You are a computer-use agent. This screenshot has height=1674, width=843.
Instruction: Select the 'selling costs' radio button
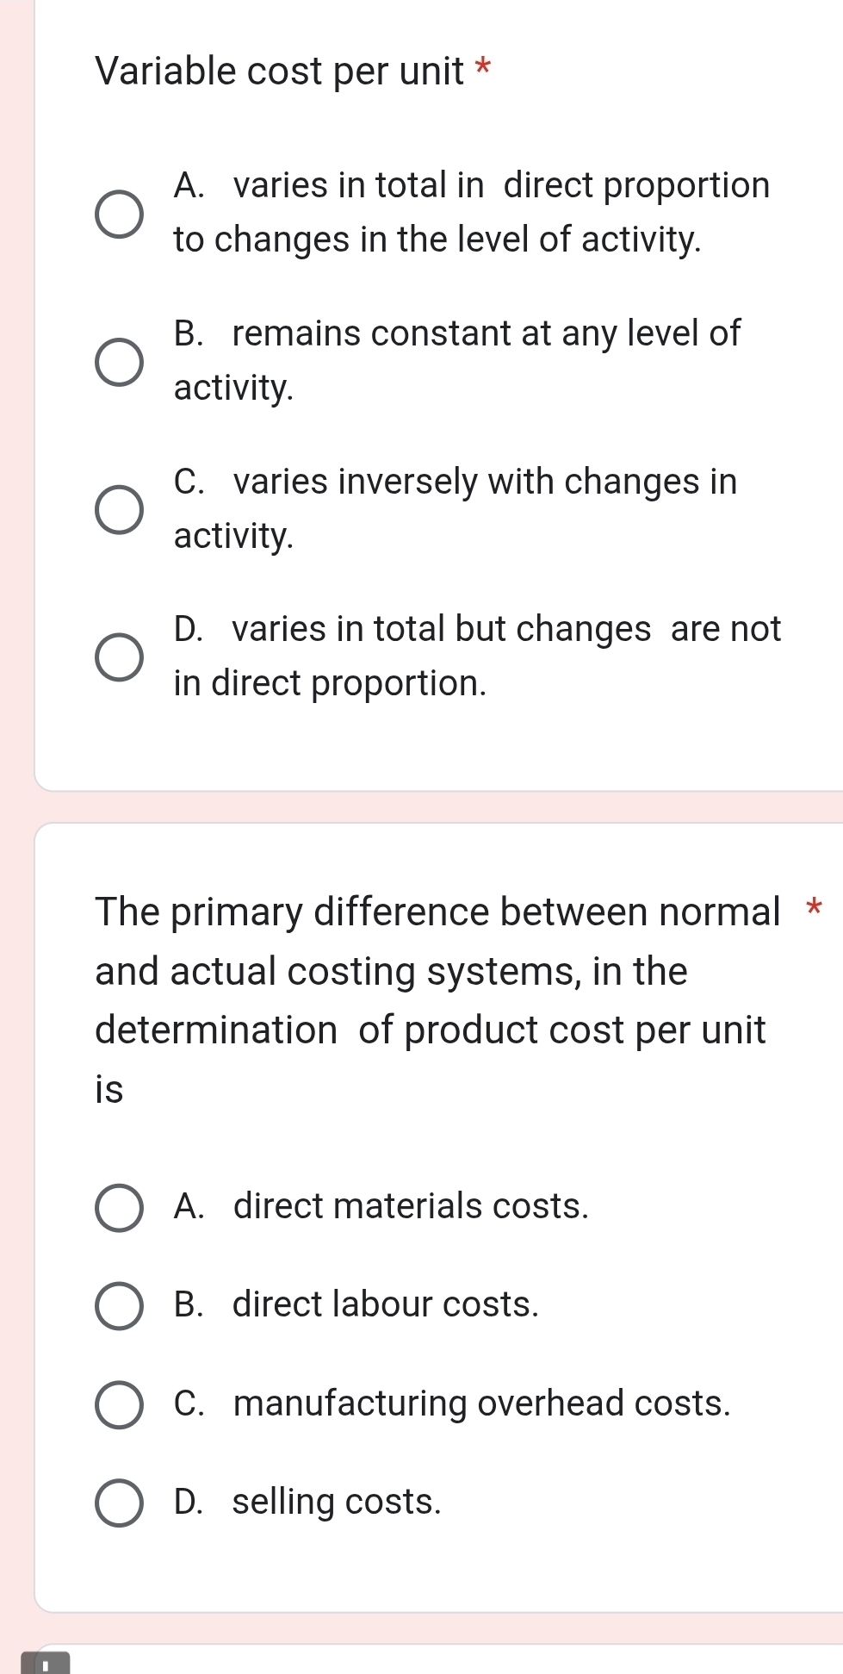(119, 1503)
